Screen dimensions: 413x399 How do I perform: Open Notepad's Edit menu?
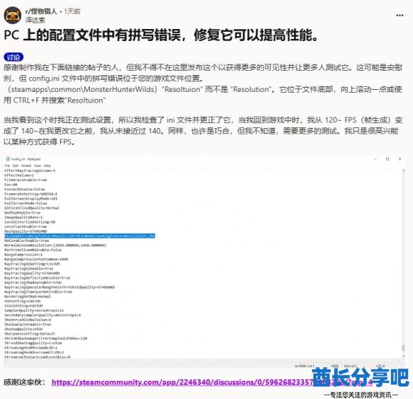16,166
